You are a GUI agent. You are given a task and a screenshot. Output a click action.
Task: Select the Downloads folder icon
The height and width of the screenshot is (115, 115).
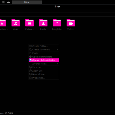click(x=3, y=23)
